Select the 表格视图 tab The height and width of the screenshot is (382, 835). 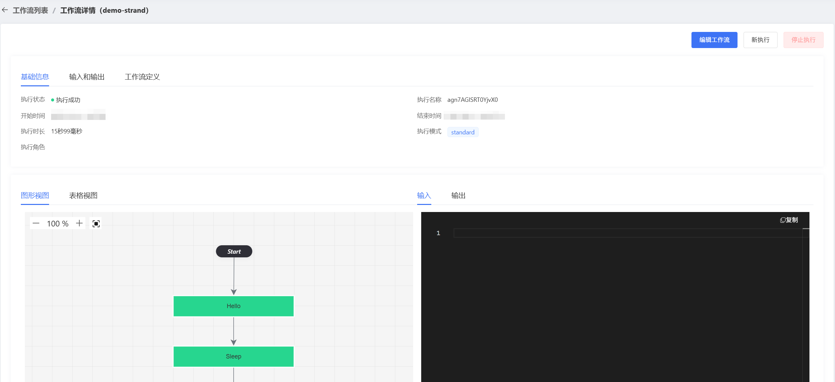[x=83, y=196]
